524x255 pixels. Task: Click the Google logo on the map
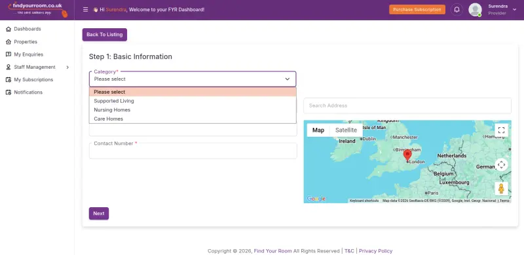(x=316, y=199)
